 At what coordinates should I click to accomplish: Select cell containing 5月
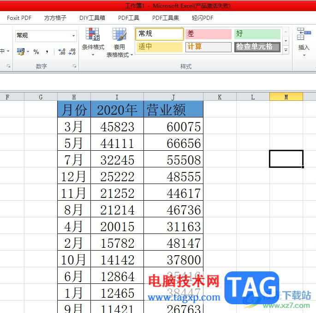coord(74,142)
